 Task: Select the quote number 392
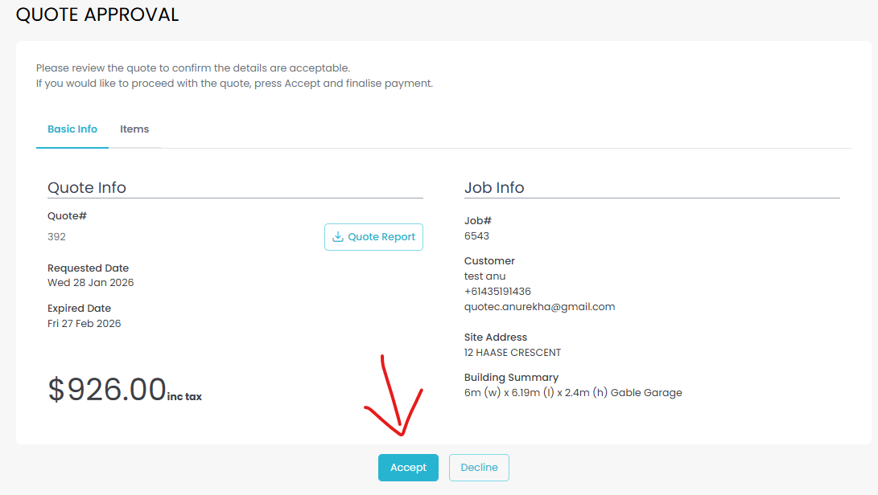point(56,237)
